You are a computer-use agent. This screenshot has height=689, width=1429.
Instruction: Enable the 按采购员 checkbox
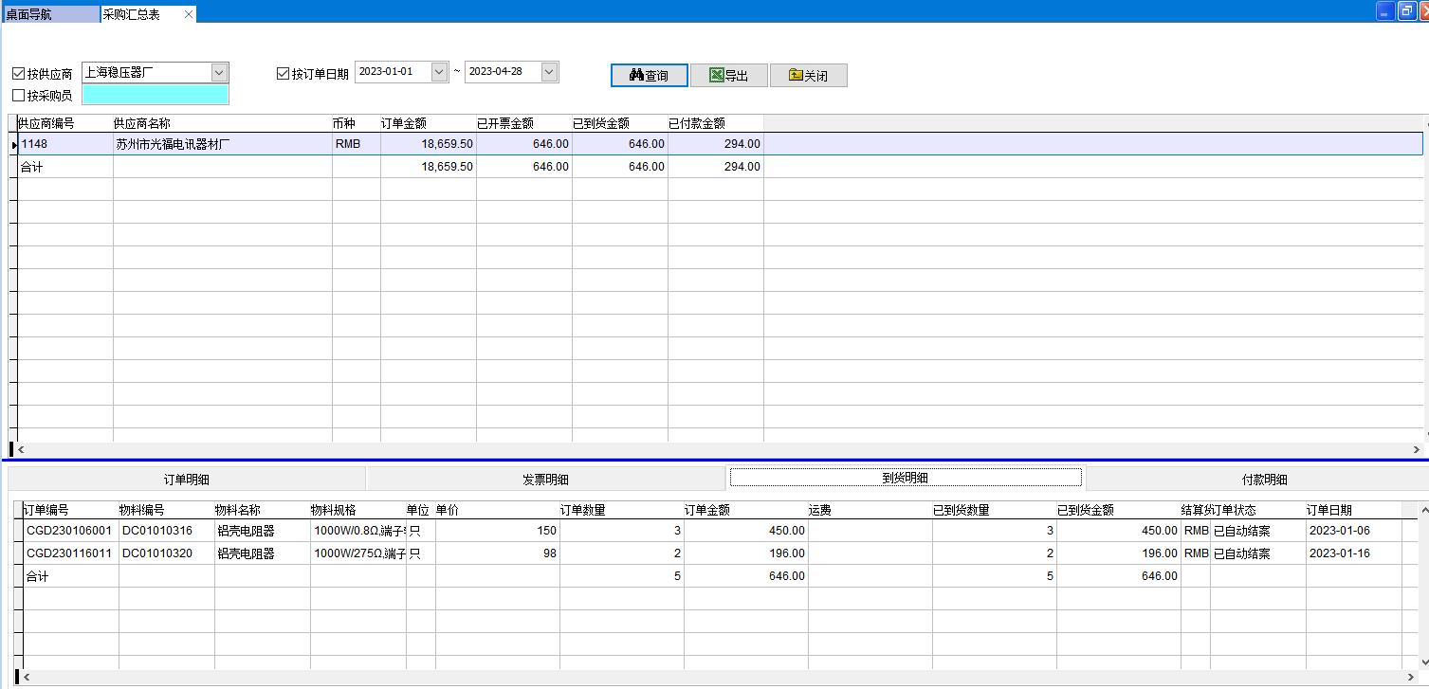[x=19, y=96]
